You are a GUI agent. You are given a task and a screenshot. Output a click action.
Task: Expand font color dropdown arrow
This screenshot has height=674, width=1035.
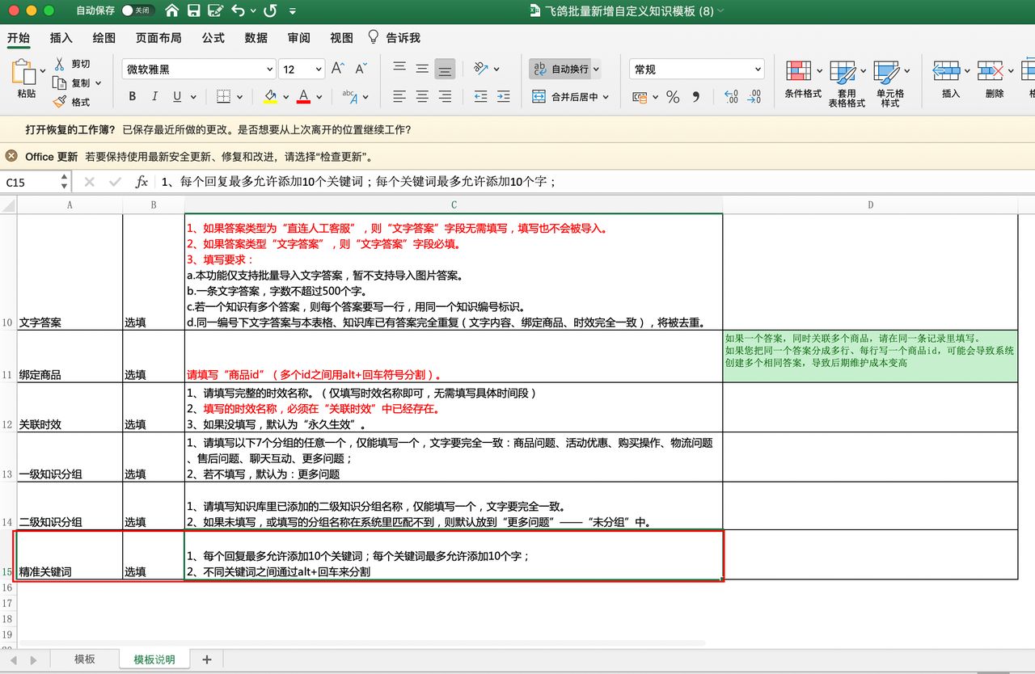point(319,97)
